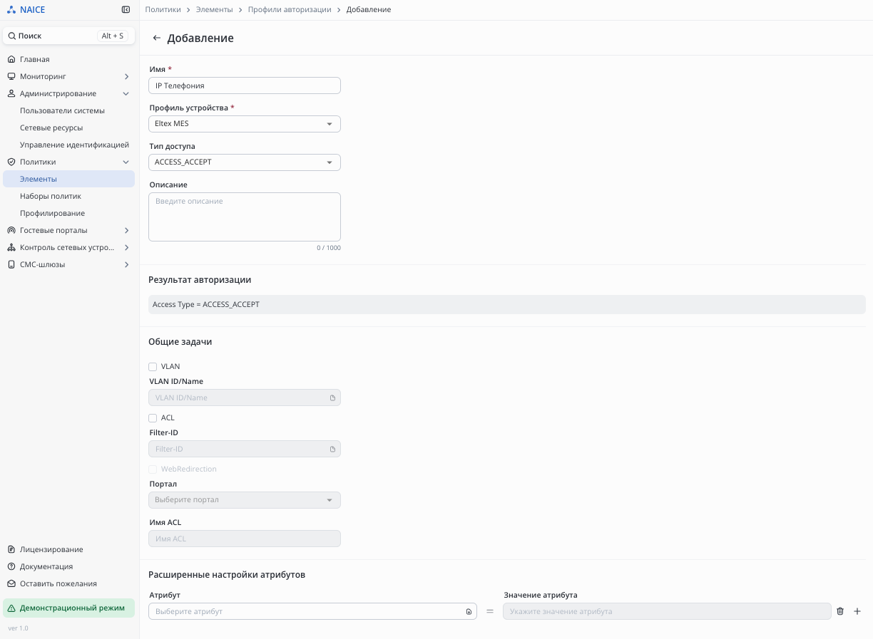The height and width of the screenshot is (639, 873).
Task: Delete the attribute row with trash icon
Action: pyautogui.click(x=840, y=611)
